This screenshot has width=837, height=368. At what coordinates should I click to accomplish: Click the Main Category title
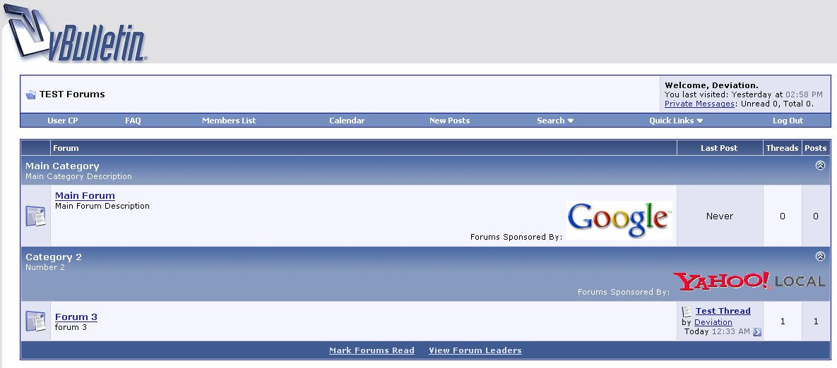point(62,166)
